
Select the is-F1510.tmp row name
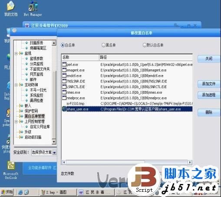tap(76, 104)
